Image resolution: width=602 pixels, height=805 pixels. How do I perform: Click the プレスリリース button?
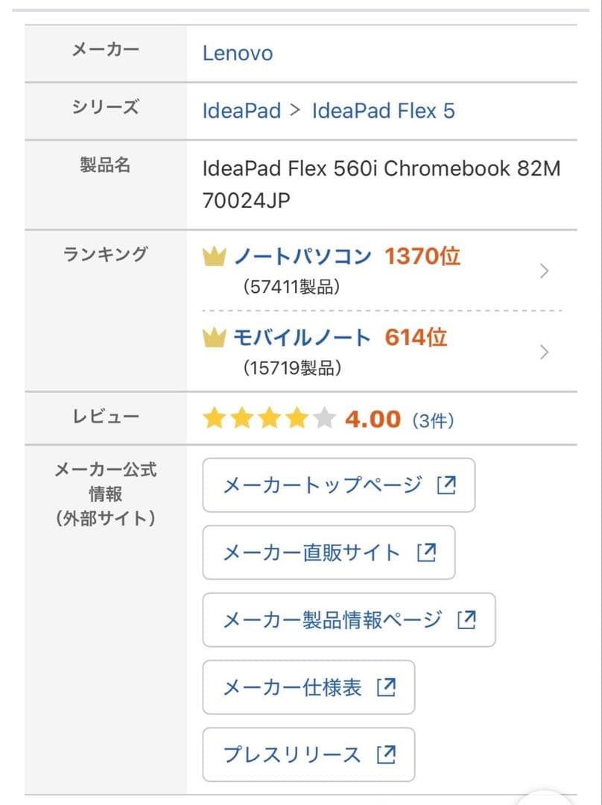click(x=308, y=754)
